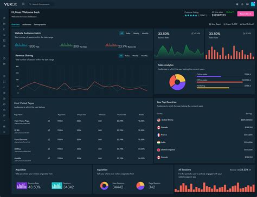Click share icon in Form Elements row
The width and height of the screenshot is (257, 197).
(49, 140)
